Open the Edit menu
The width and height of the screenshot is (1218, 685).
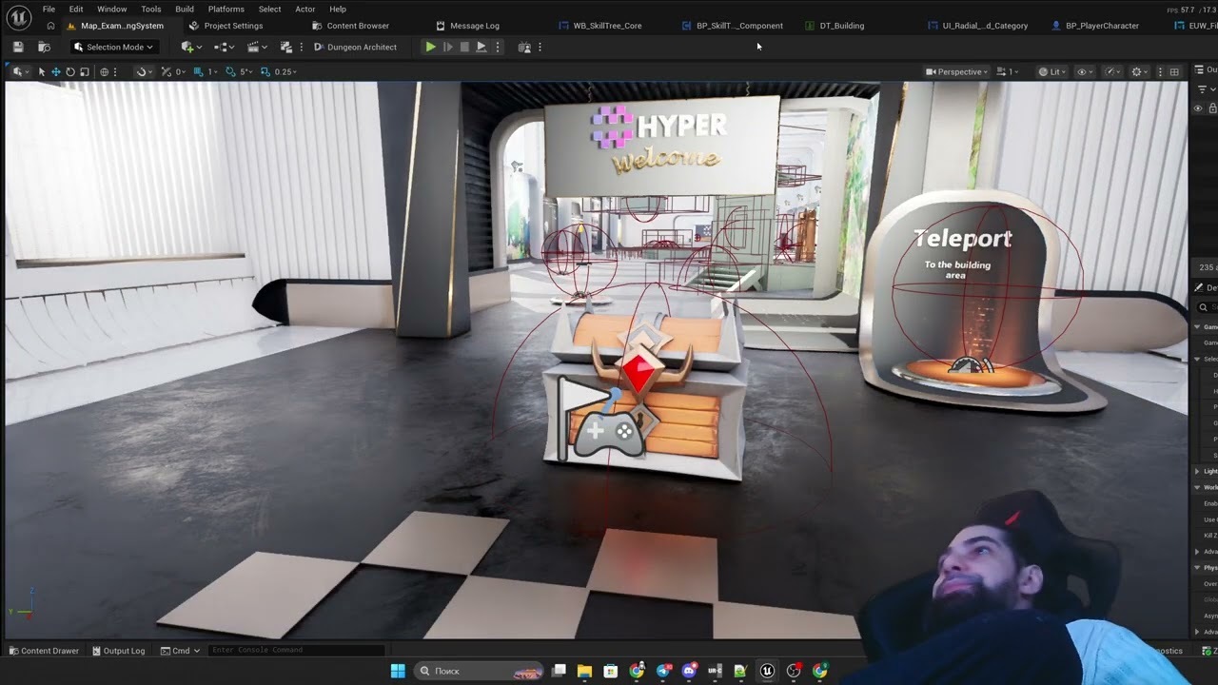(x=76, y=9)
